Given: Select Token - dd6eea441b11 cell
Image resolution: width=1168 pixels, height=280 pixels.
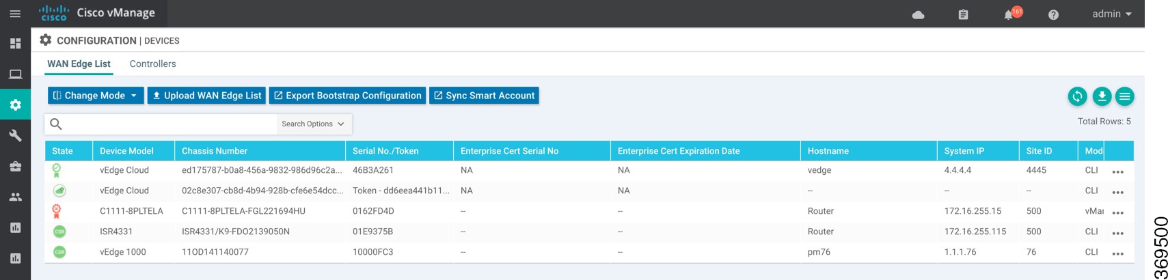Looking at the screenshot, I should [401, 191].
